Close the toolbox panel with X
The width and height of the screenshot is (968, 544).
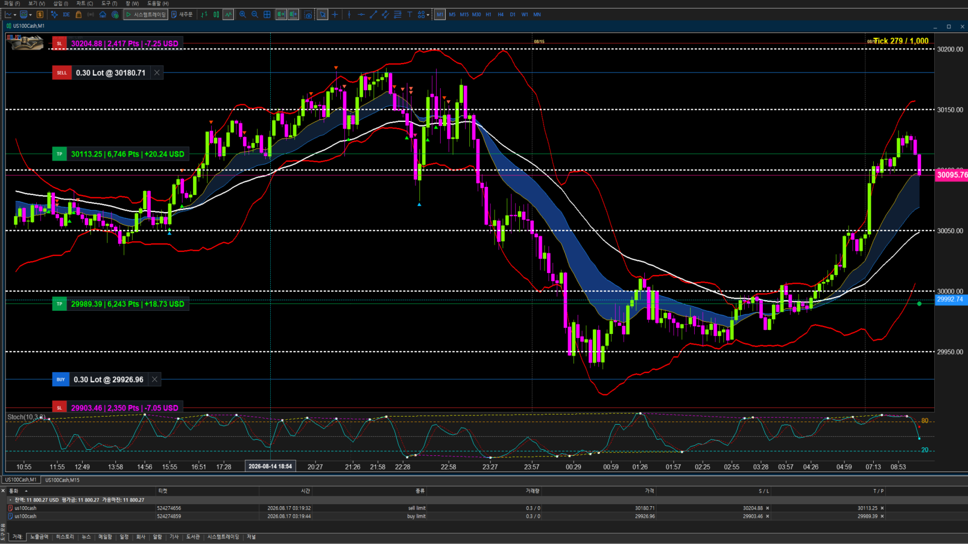[x=3, y=491]
